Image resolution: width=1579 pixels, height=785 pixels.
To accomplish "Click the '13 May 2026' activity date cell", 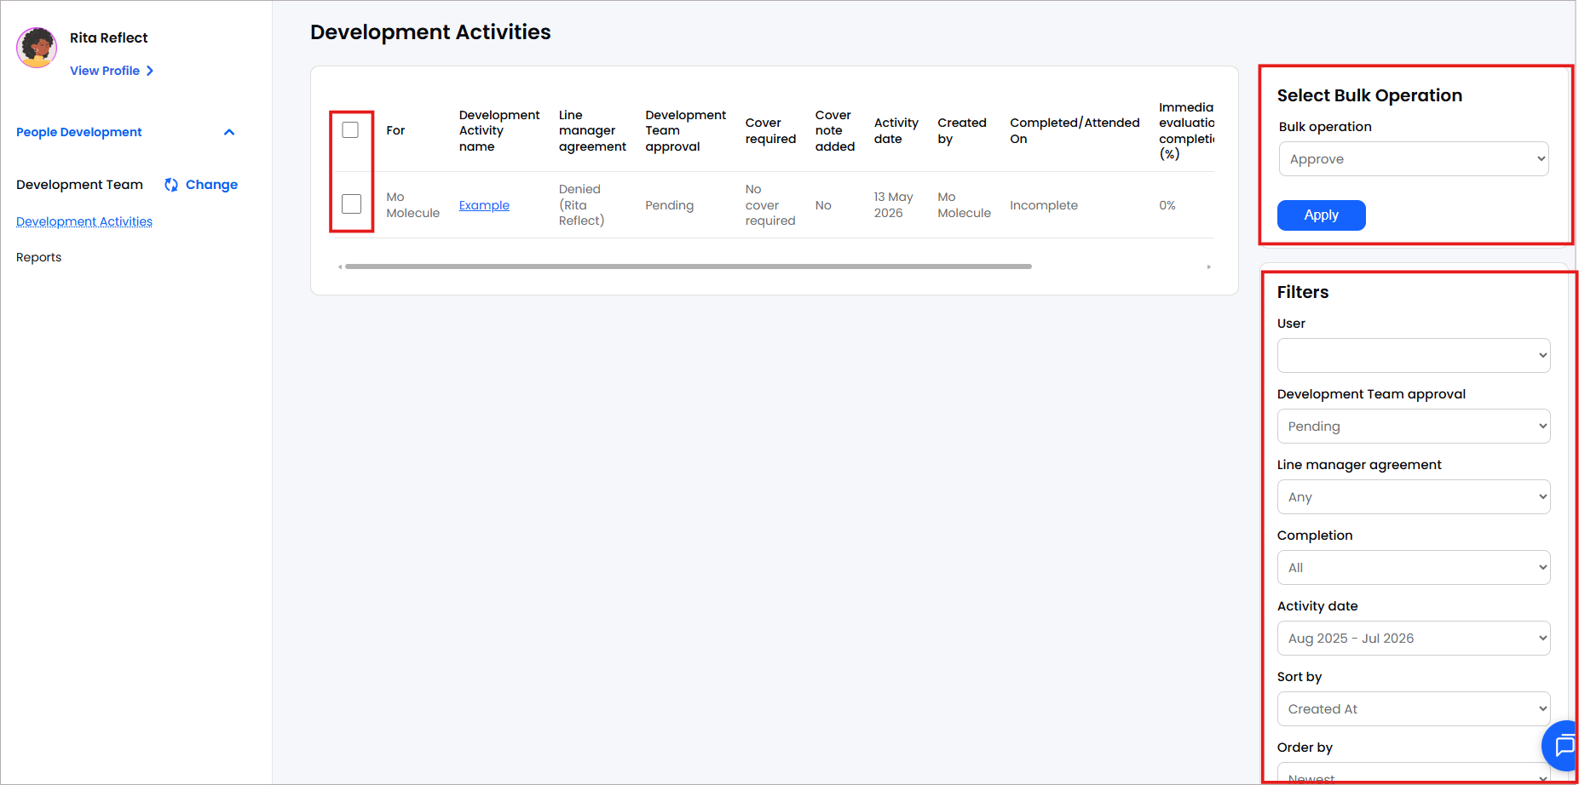I will click(893, 205).
